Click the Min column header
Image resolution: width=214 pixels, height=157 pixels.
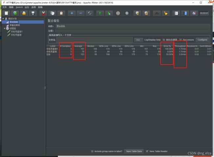point(142,46)
